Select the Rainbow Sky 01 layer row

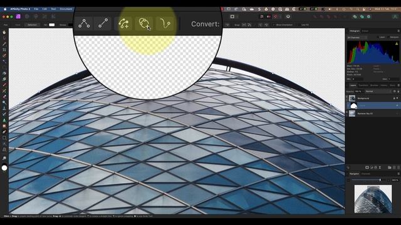(x=373, y=114)
